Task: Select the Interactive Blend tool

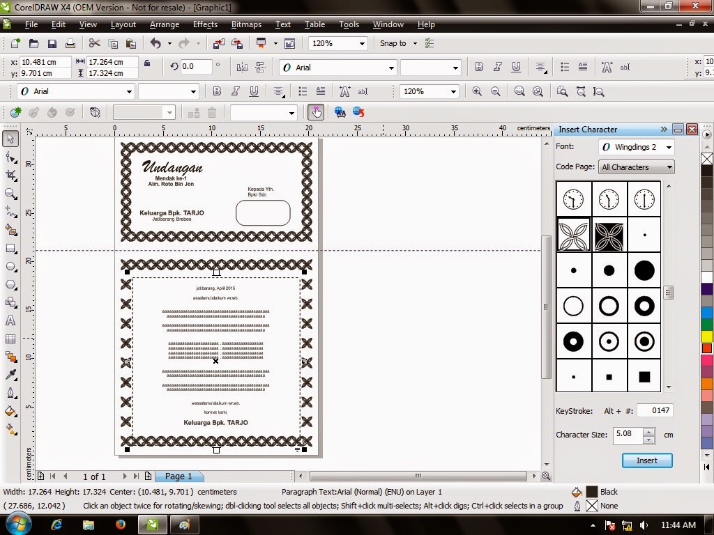Action: (x=10, y=357)
